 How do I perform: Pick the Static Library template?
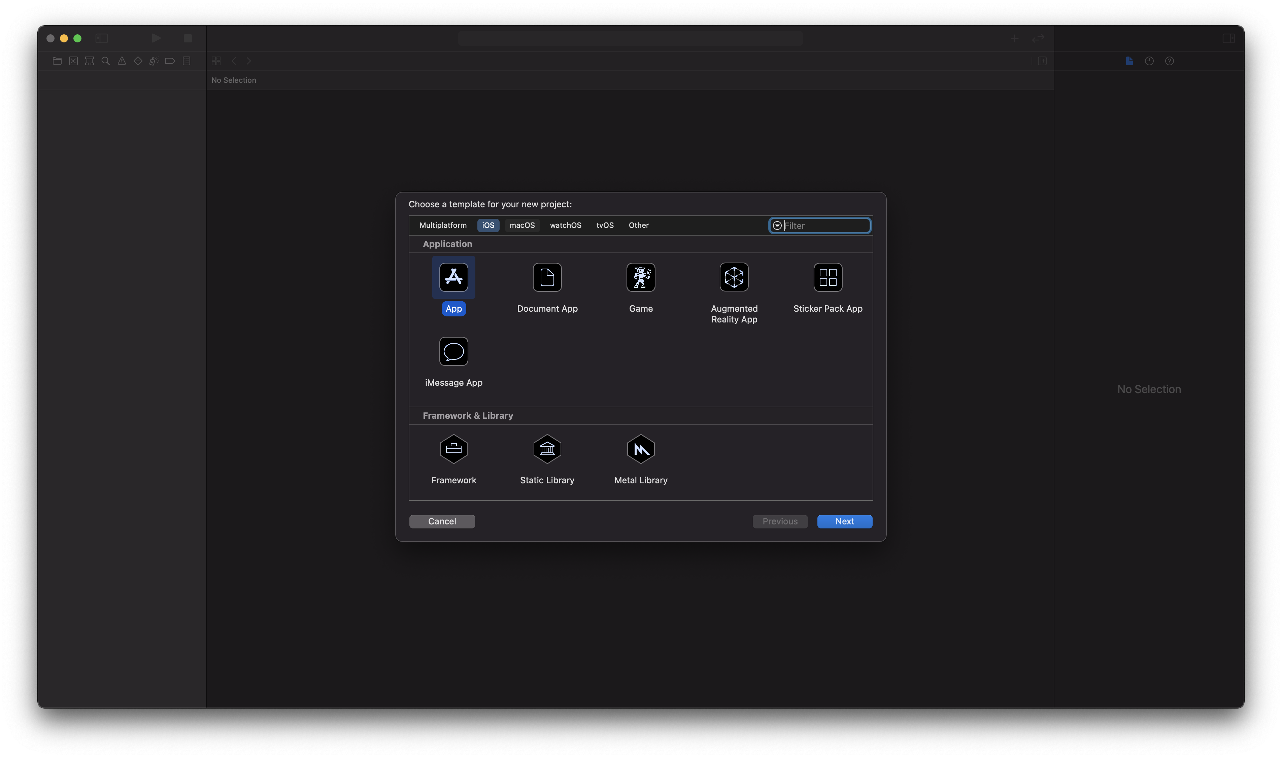pos(547,449)
